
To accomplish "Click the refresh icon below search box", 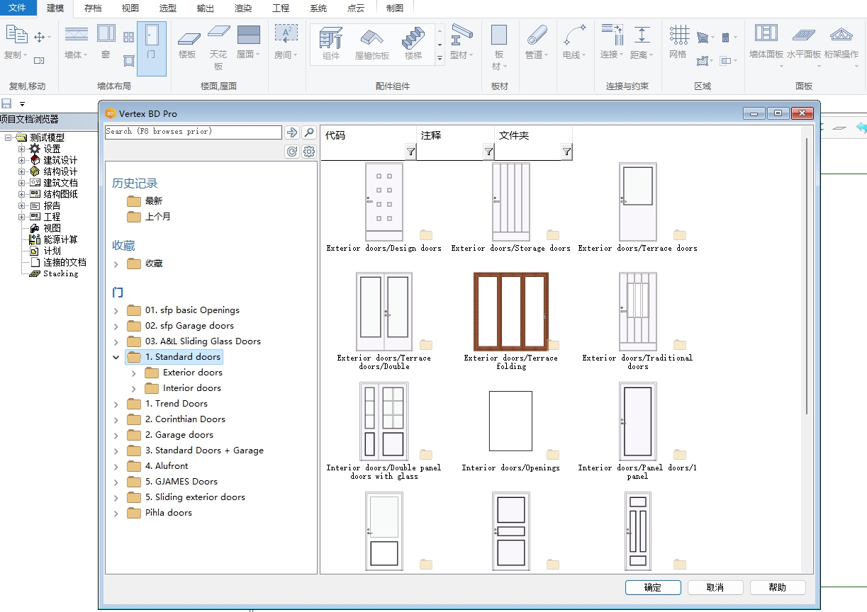I will pos(291,152).
